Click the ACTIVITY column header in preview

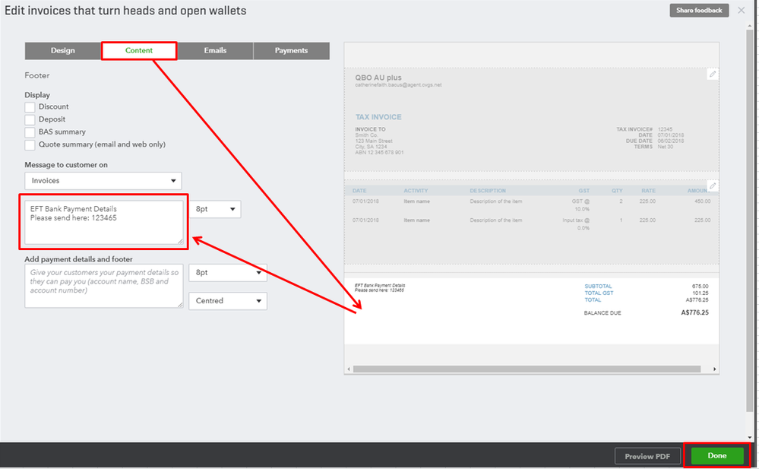pos(416,191)
